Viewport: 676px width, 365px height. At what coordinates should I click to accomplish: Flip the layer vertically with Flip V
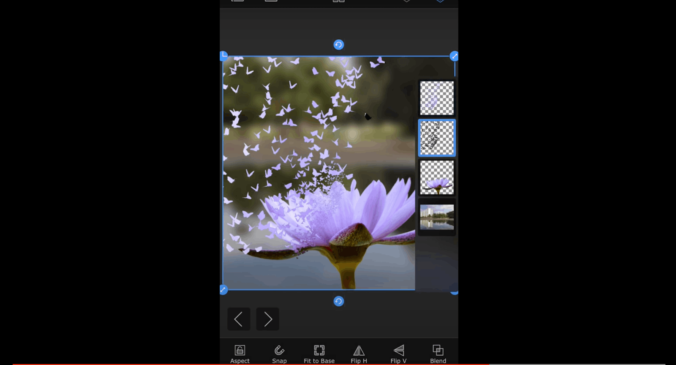pos(398,354)
